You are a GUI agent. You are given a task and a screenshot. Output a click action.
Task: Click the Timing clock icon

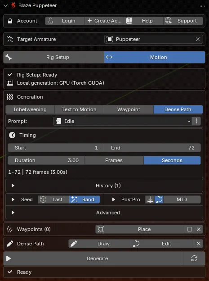coord(12,135)
